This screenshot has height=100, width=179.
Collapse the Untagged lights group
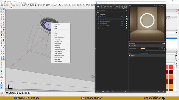[97, 15]
